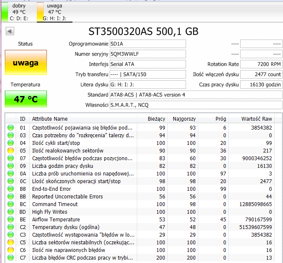Click green status icon of attribute 03
Image resolution: width=283 pixels, height=263 pixels.
tap(11, 135)
